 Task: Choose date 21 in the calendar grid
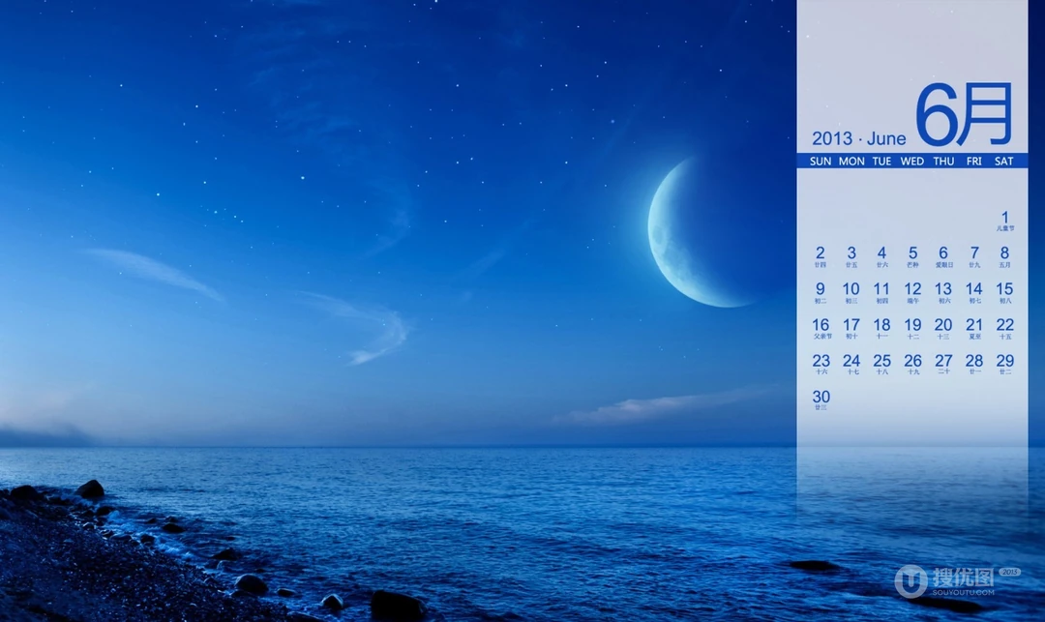[x=974, y=325]
